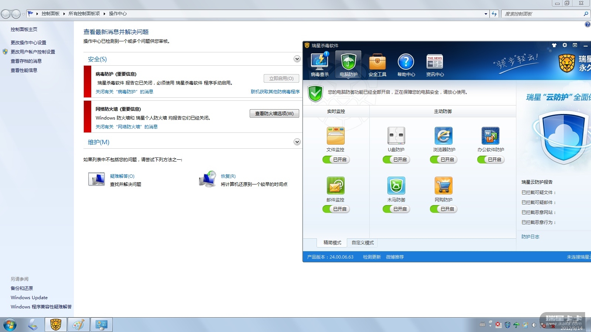591x332 pixels.
Task: Open 更改用户帐户控制设置 link
Action: click(x=33, y=52)
